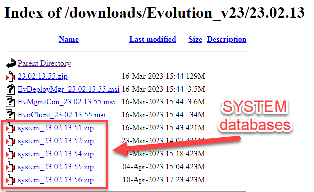
Task: Sort the listing by Size
Action: click(x=195, y=39)
